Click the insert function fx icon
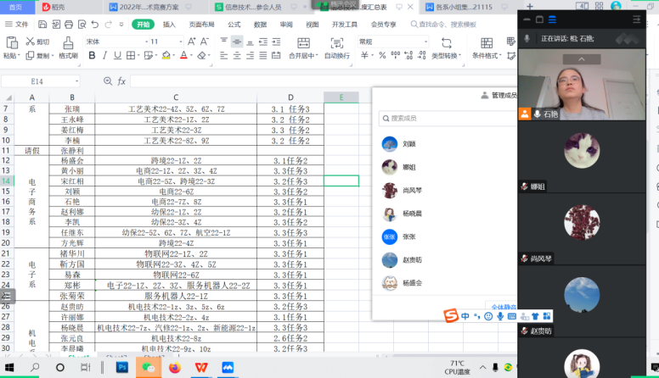The height and width of the screenshot is (378, 659). point(121,81)
